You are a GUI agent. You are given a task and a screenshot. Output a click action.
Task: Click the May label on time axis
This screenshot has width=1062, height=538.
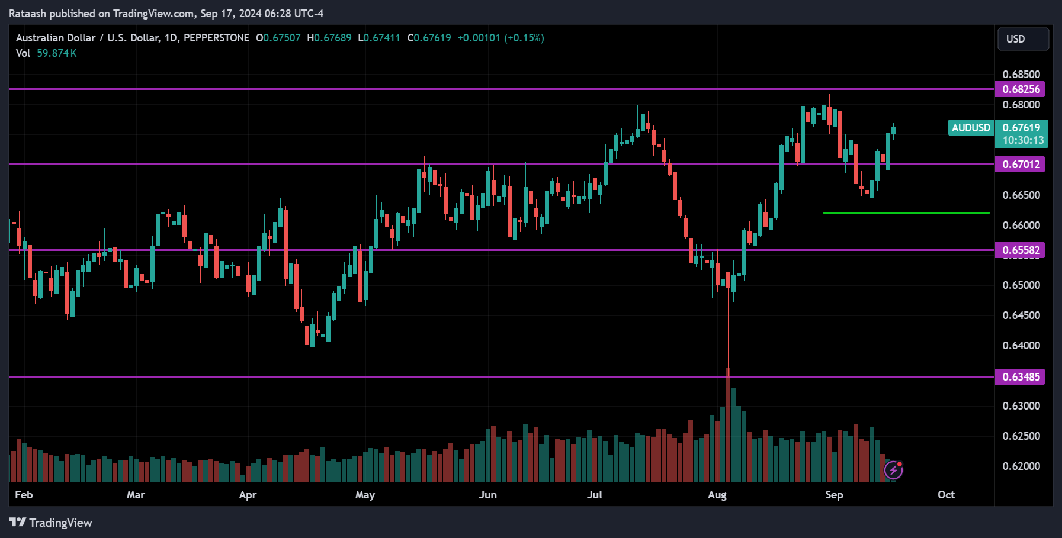pos(365,495)
